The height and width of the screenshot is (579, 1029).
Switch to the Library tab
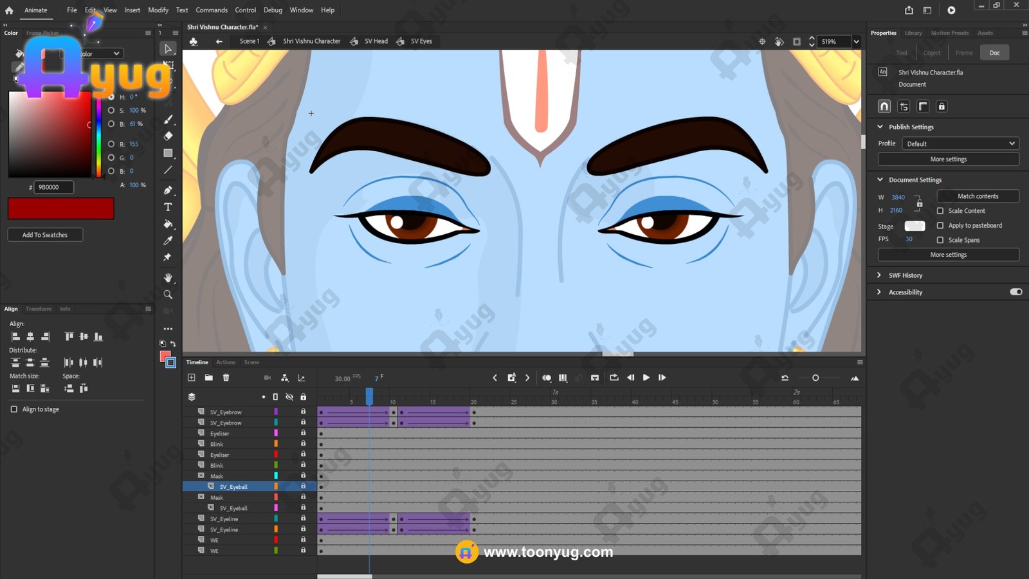click(x=913, y=33)
